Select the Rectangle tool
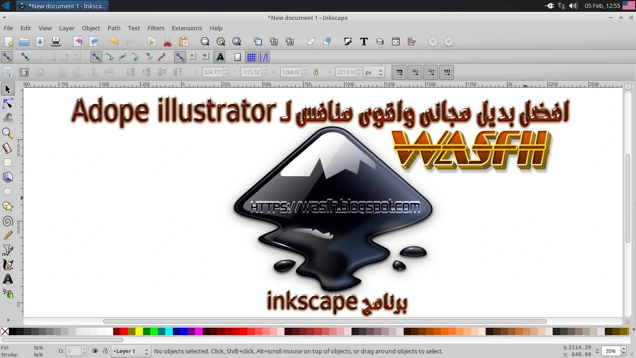This screenshot has height=358, width=636. point(7,163)
